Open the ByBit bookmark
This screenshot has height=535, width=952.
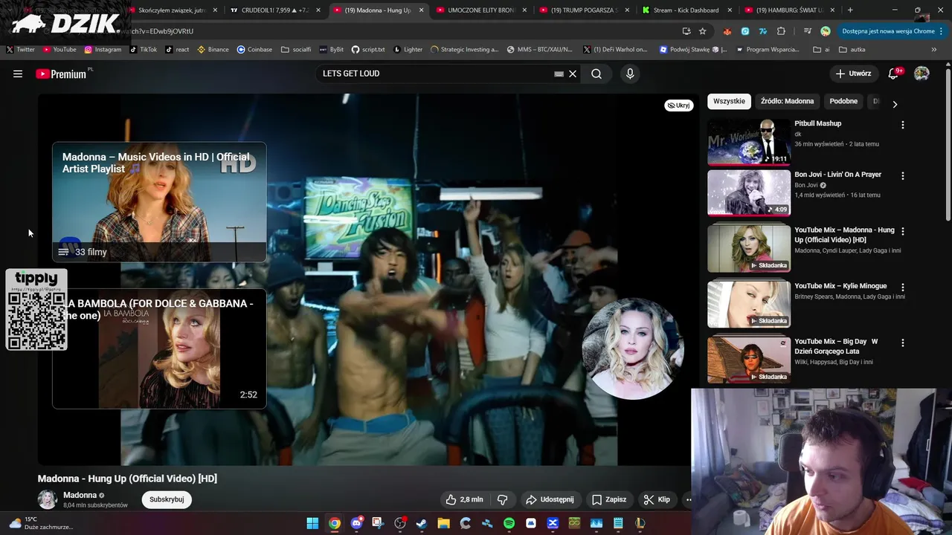click(331, 49)
